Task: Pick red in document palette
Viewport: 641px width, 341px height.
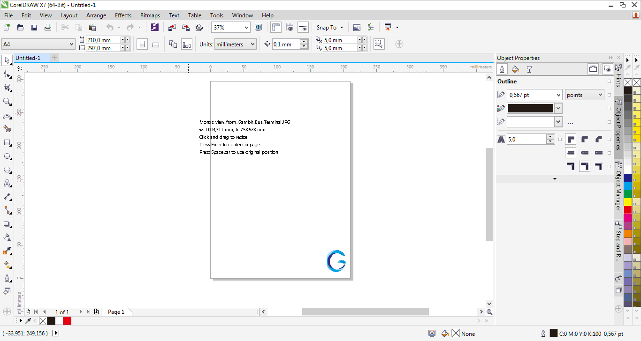Action: point(67,321)
